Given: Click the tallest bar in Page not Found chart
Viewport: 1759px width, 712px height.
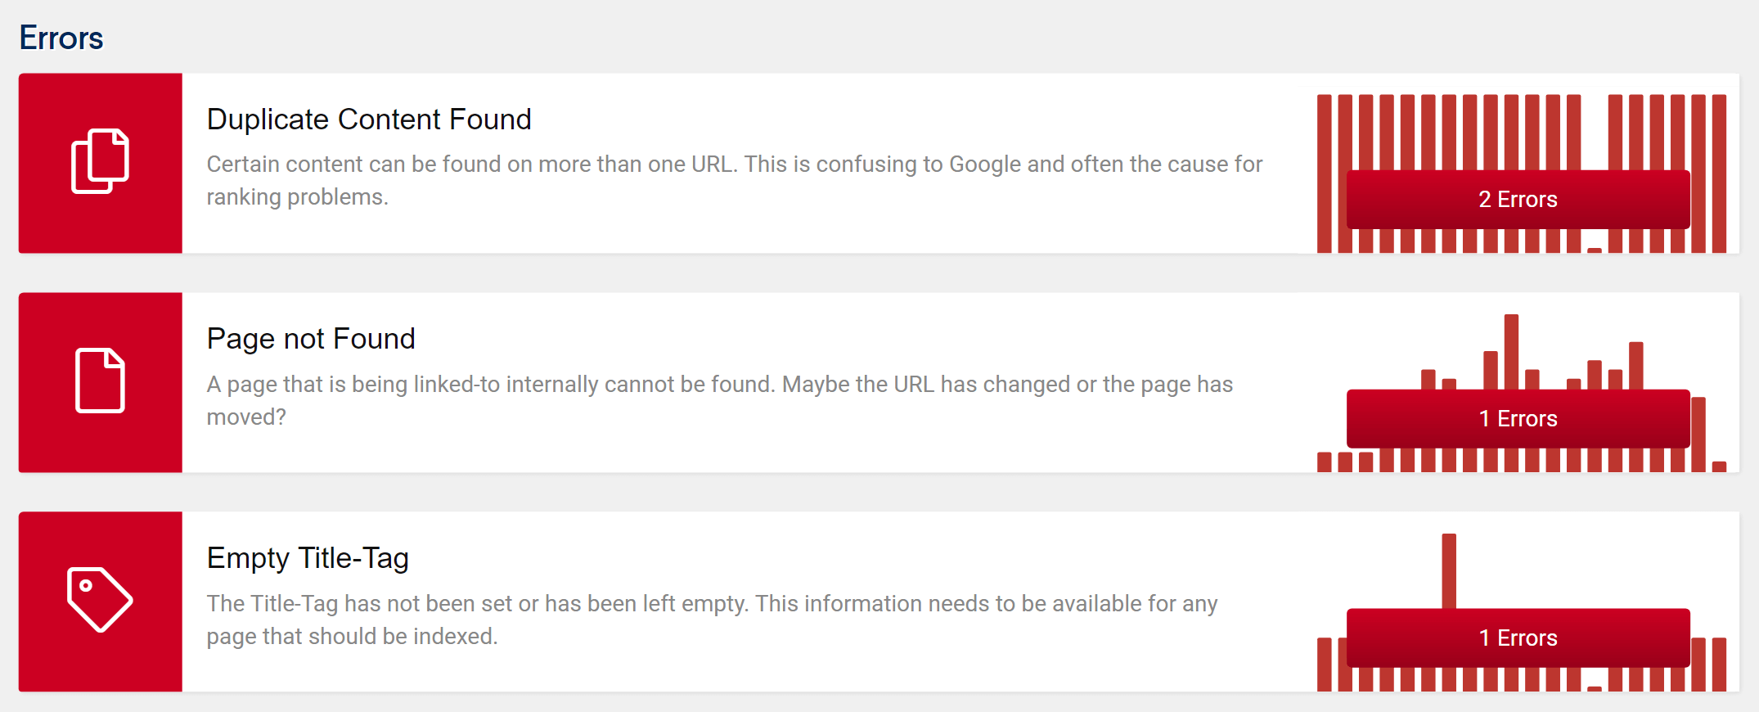Looking at the screenshot, I should coord(1511,352).
